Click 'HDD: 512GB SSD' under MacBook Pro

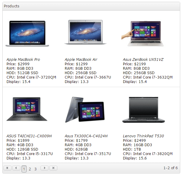(22, 73)
